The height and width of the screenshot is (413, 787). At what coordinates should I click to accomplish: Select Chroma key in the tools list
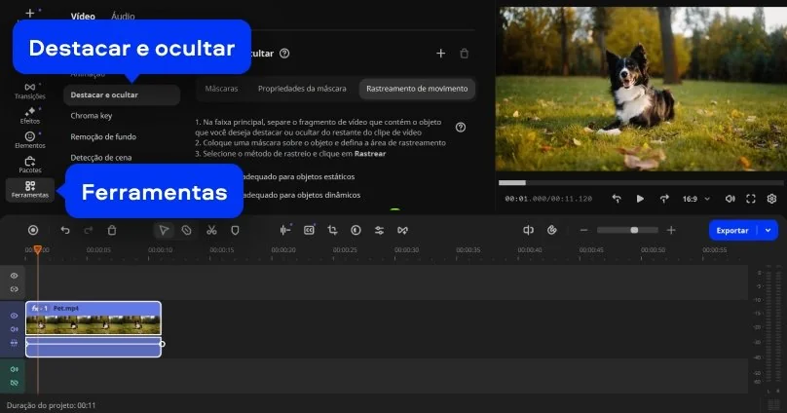coord(92,116)
